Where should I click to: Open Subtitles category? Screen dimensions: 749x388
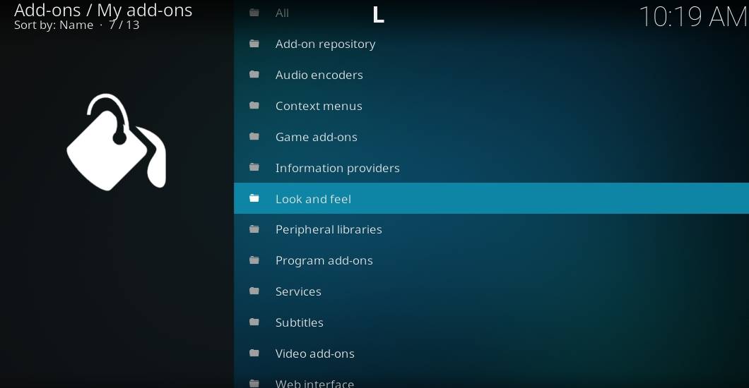point(491,322)
